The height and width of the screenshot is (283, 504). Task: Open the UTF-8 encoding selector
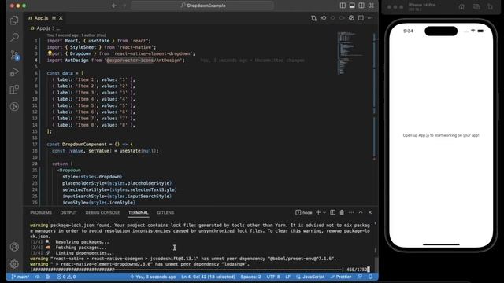pos(273,277)
